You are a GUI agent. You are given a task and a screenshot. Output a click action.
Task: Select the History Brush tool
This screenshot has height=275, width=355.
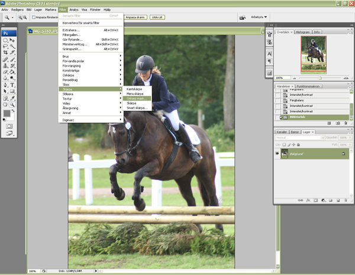point(12,66)
